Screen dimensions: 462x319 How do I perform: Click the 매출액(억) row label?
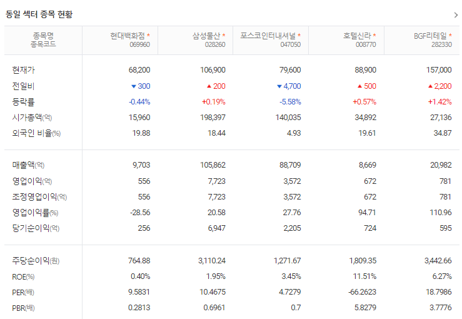28,165
